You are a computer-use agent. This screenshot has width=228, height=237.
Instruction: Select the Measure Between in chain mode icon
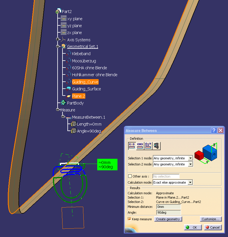pos(140,146)
